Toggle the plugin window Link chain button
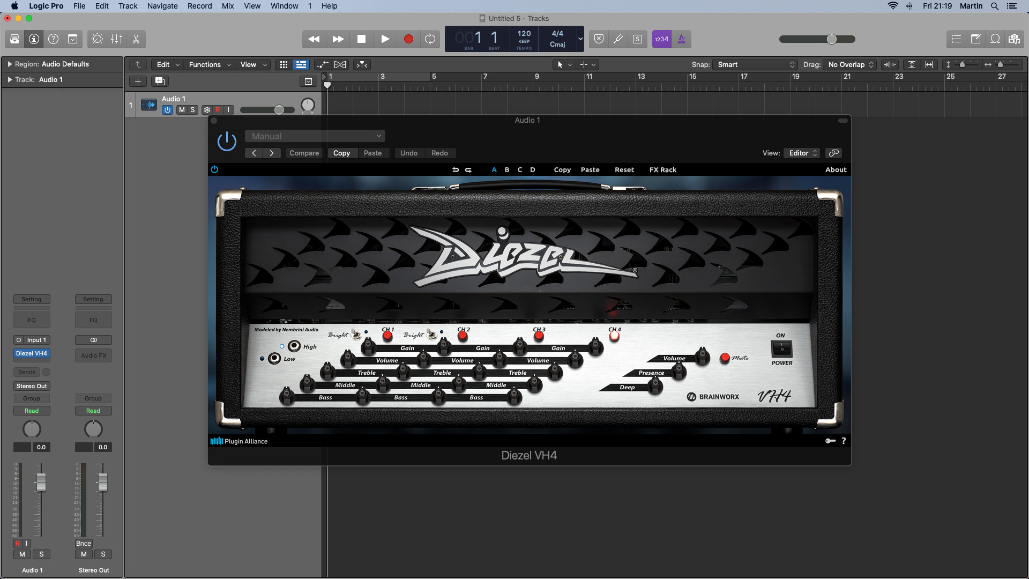The height and width of the screenshot is (579, 1029). tap(833, 153)
